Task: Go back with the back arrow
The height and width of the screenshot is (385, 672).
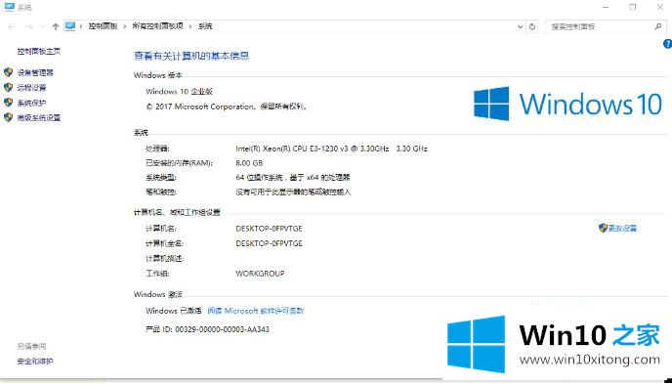Action: pyautogui.click(x=12, y=26)
